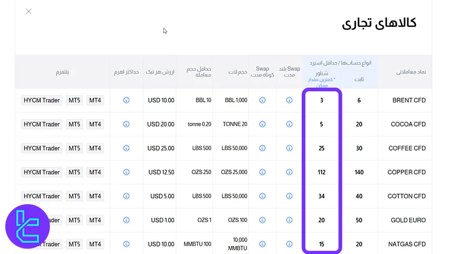Select MT5 platform in COTTON CFD row
This screenshot has width=452, height=254.
(75, 196)
